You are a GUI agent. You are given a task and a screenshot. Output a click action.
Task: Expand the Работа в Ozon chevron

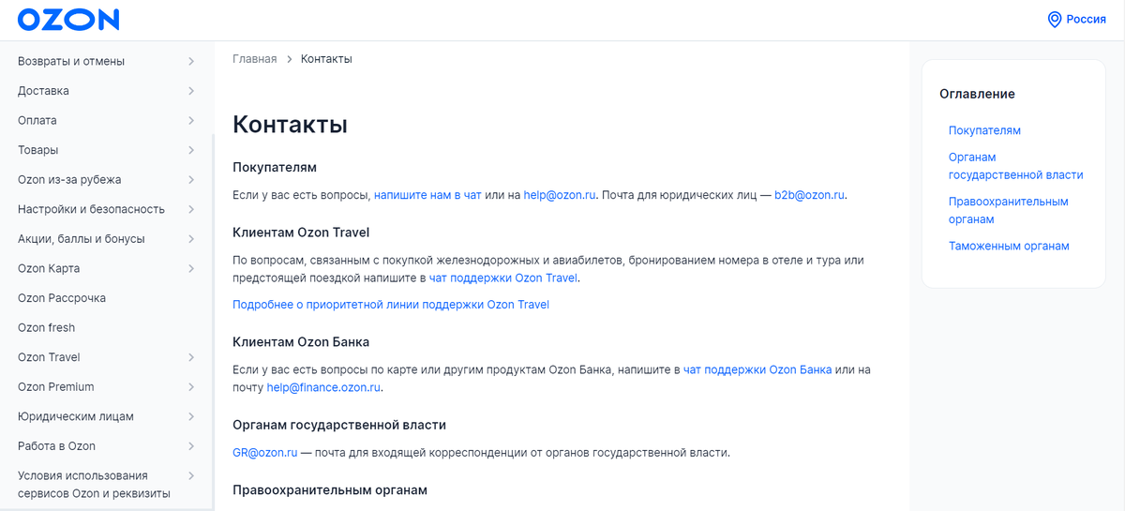point(191,446)
